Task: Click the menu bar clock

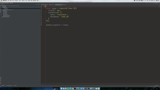Action: click(x=151, y=0)
